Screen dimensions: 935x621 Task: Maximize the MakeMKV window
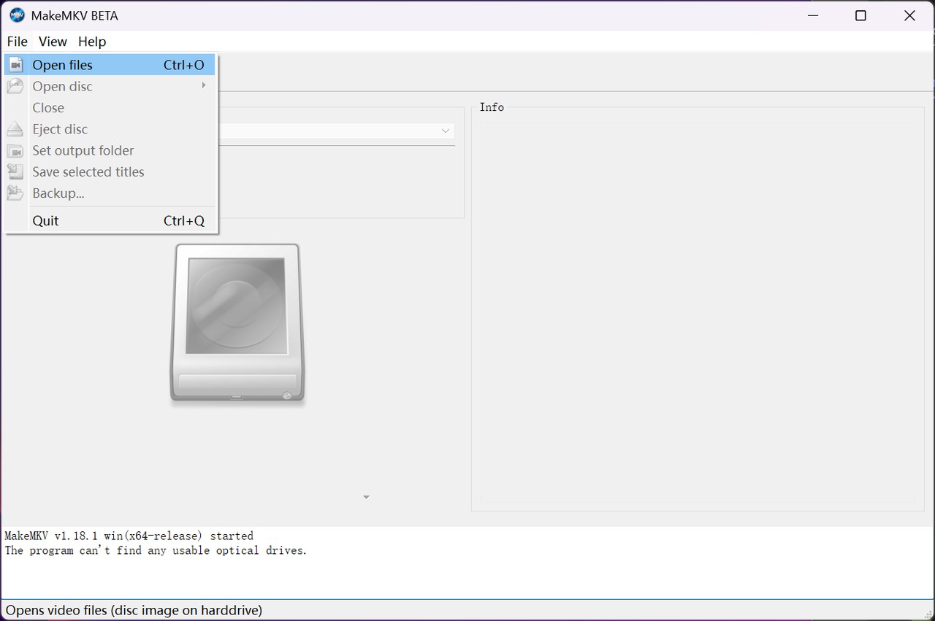(x=860, y=15)
